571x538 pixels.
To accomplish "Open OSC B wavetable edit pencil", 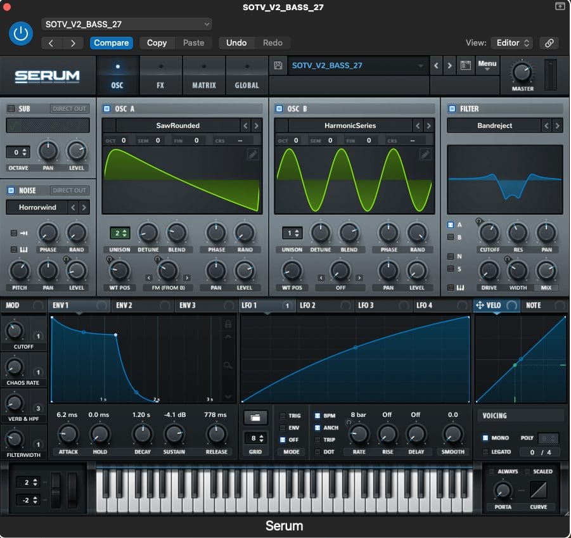I will [x=425, y=155].
